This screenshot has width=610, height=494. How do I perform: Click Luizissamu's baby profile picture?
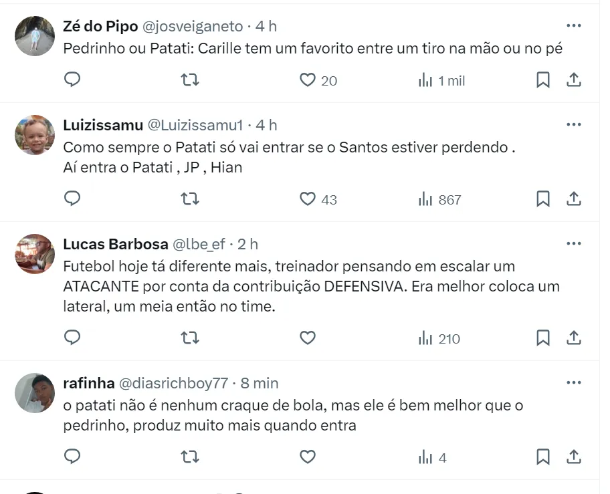35,135
